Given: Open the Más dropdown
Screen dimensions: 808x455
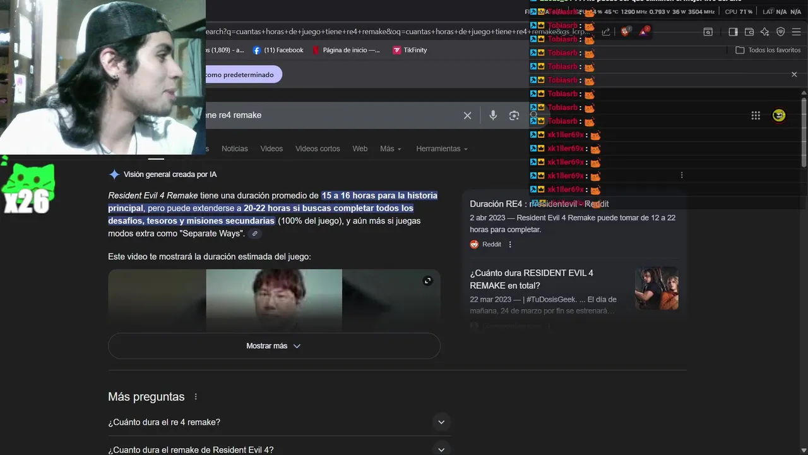Looking at the screenshot, I should (390, 149).
